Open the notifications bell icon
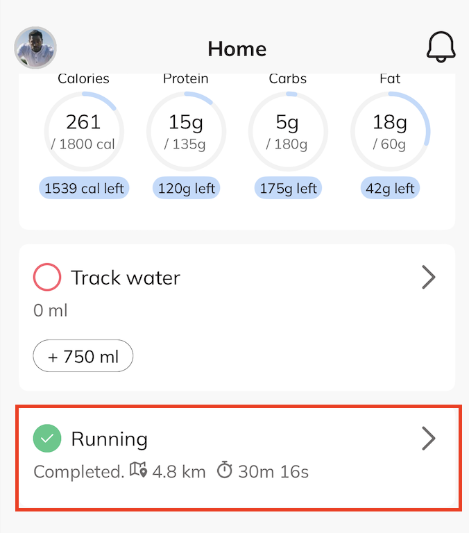 441,48
